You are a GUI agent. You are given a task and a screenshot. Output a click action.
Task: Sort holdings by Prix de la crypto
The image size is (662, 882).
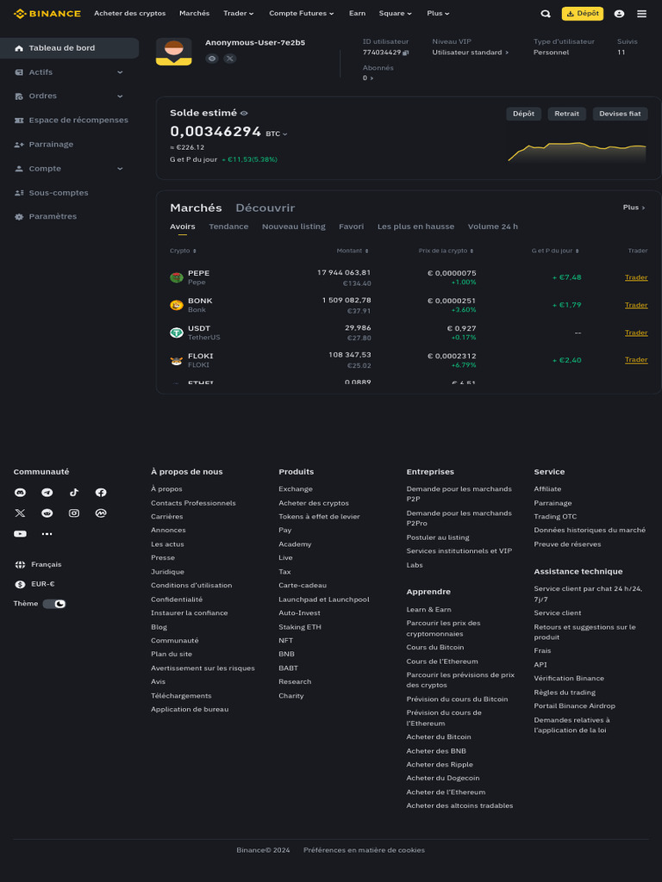[446, 251]
